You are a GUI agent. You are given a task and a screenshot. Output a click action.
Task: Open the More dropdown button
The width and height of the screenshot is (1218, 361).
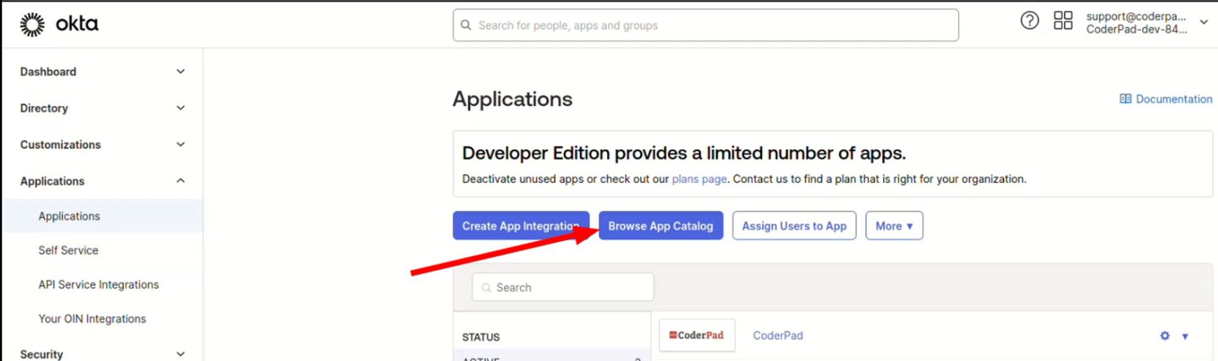pos(894,226)
